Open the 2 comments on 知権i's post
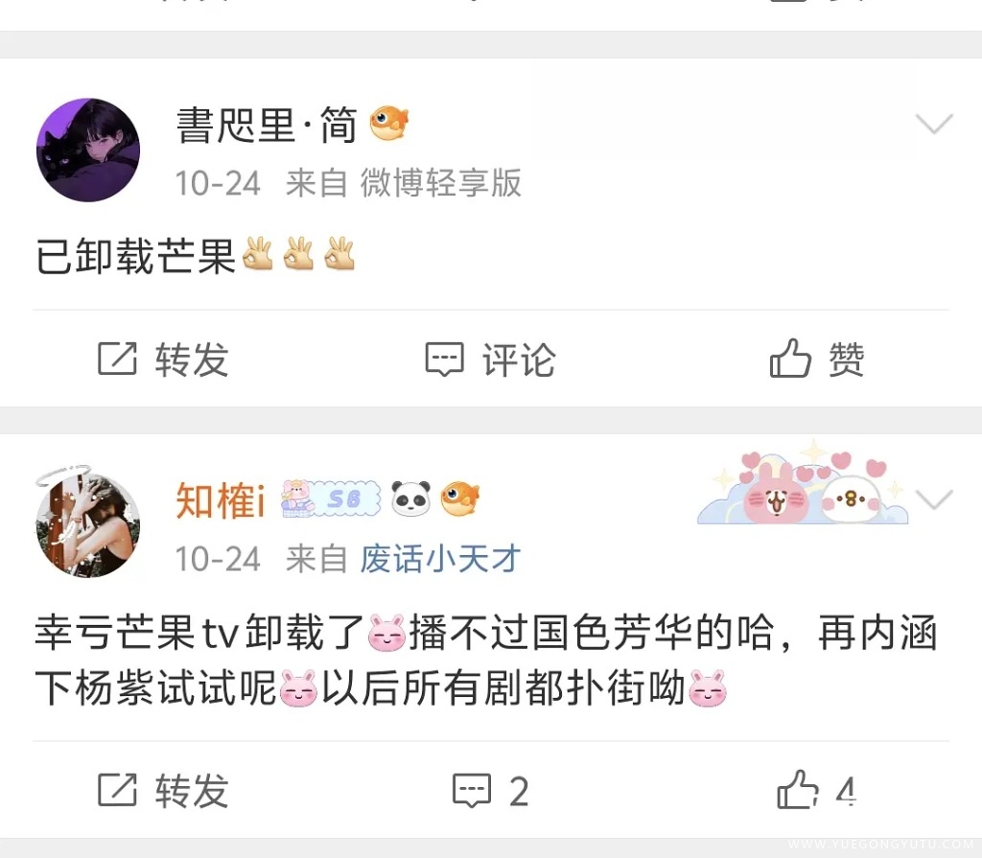The image size is (982, 858). point(490,791)
